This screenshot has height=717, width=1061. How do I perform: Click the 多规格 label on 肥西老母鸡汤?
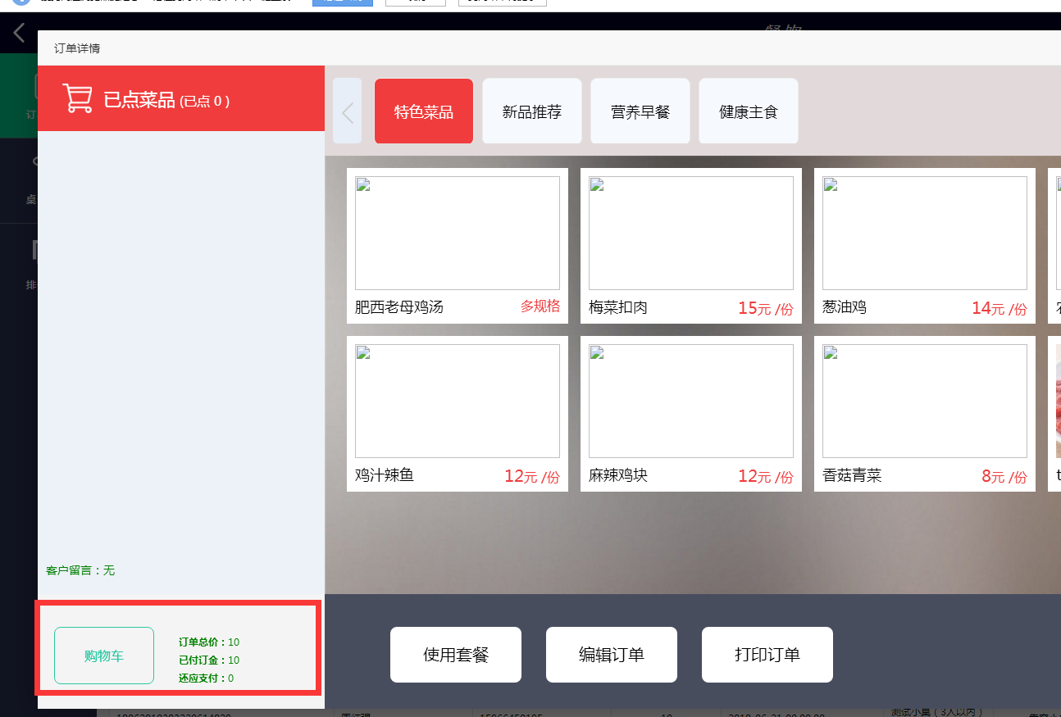point(540,306)
